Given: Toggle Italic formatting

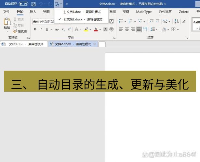Looking at the screenshot, I should (41, 29).
